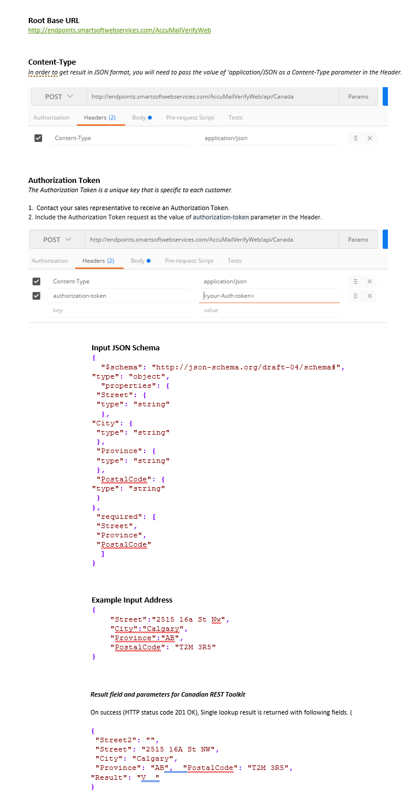Select Headers (2) tab in Content-Type section

[100, 118]
